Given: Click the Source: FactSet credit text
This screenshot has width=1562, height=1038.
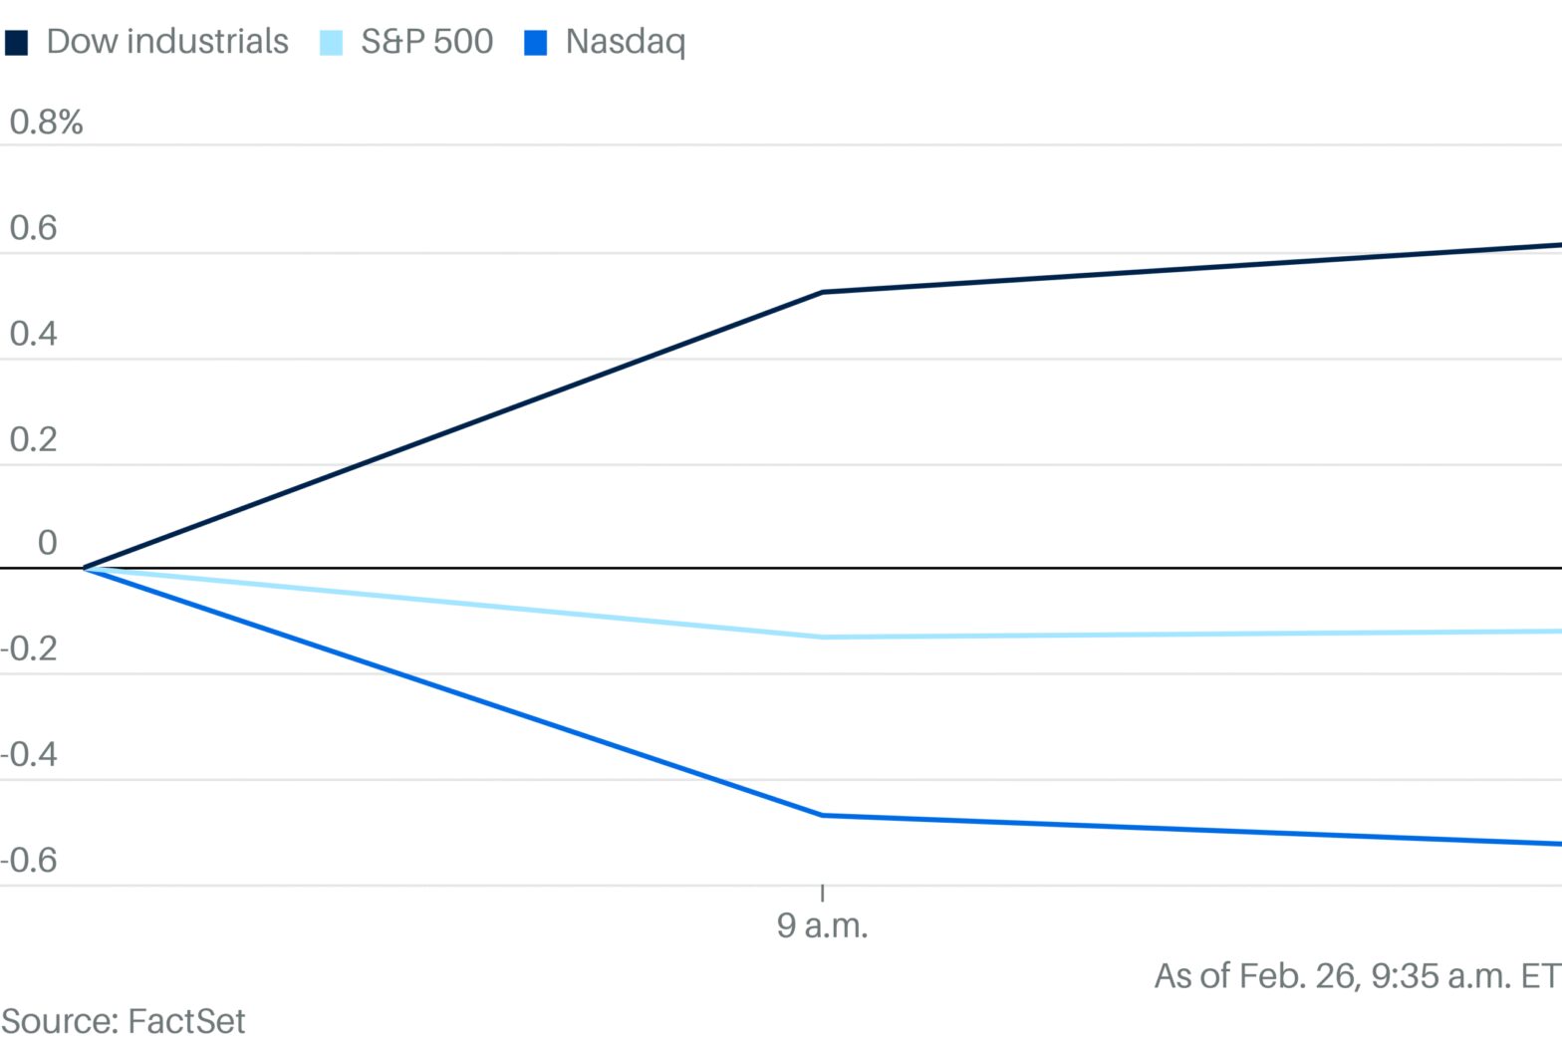Looking at the screenshot, I should tap(124, 1021).
